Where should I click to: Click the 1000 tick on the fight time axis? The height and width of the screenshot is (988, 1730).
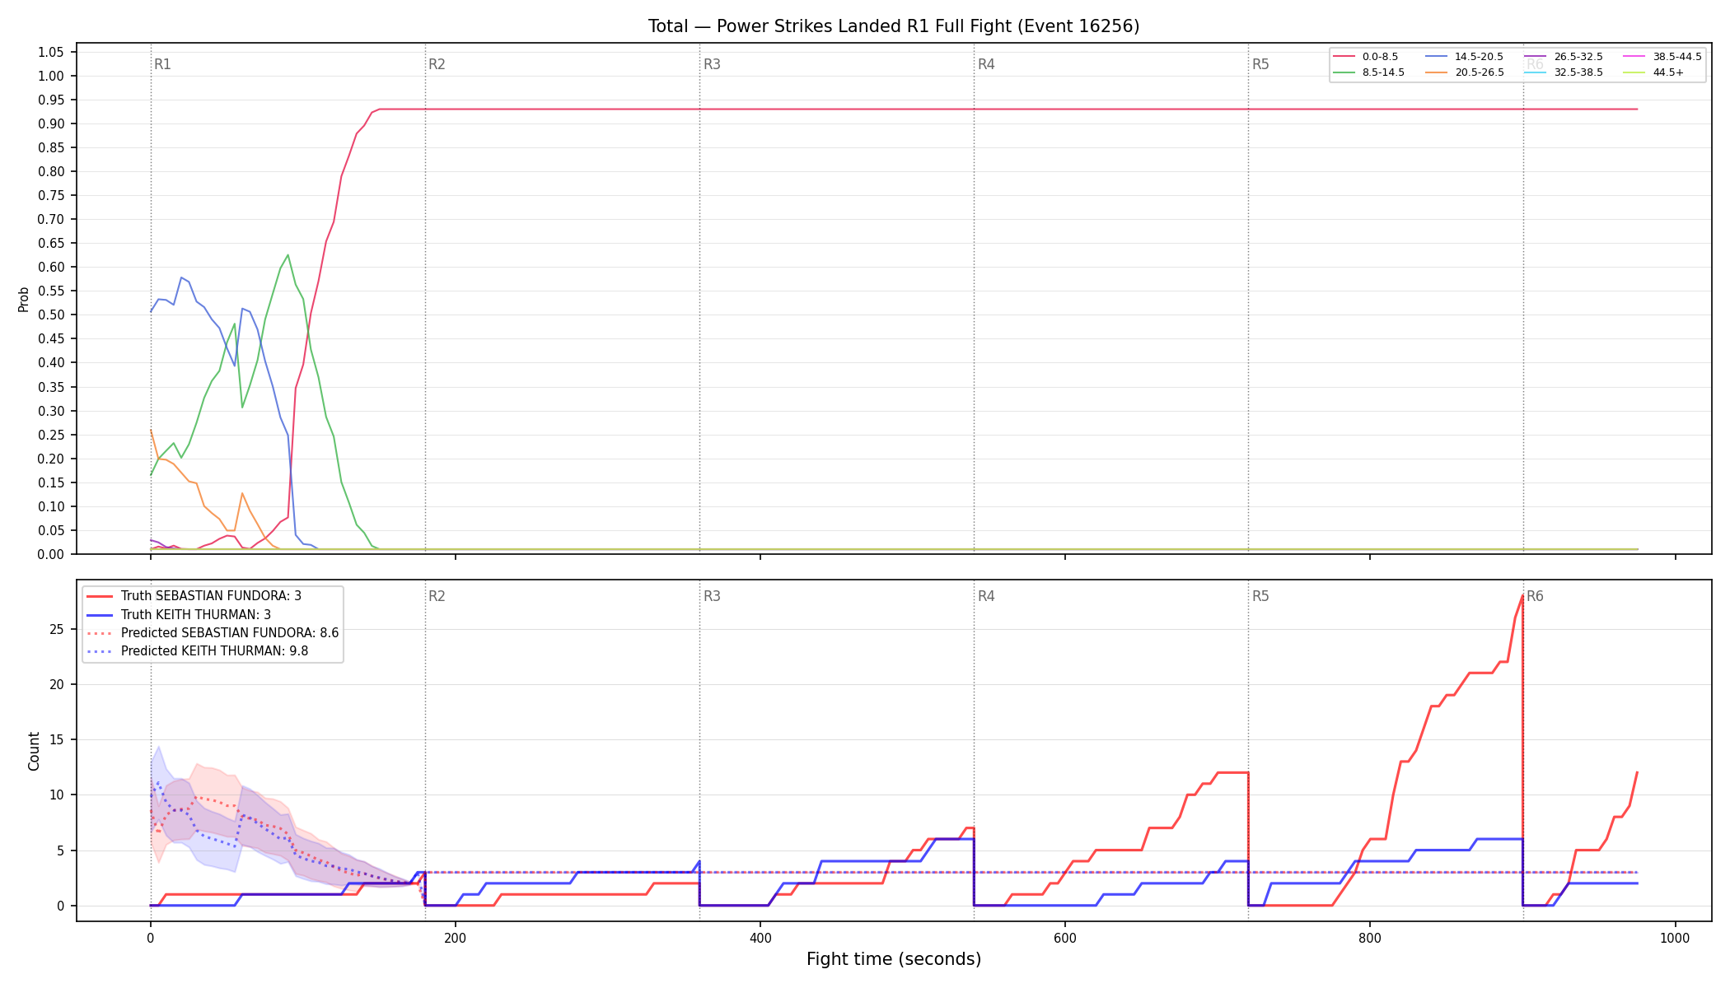click(1675, 938)
